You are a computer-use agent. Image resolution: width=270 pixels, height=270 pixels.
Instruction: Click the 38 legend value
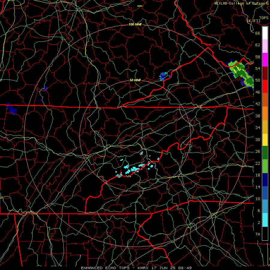(258, 116)
